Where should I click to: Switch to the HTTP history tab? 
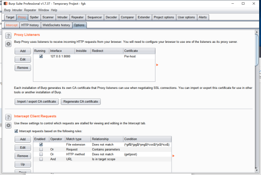pyautogui.click(x=30, y=25)
